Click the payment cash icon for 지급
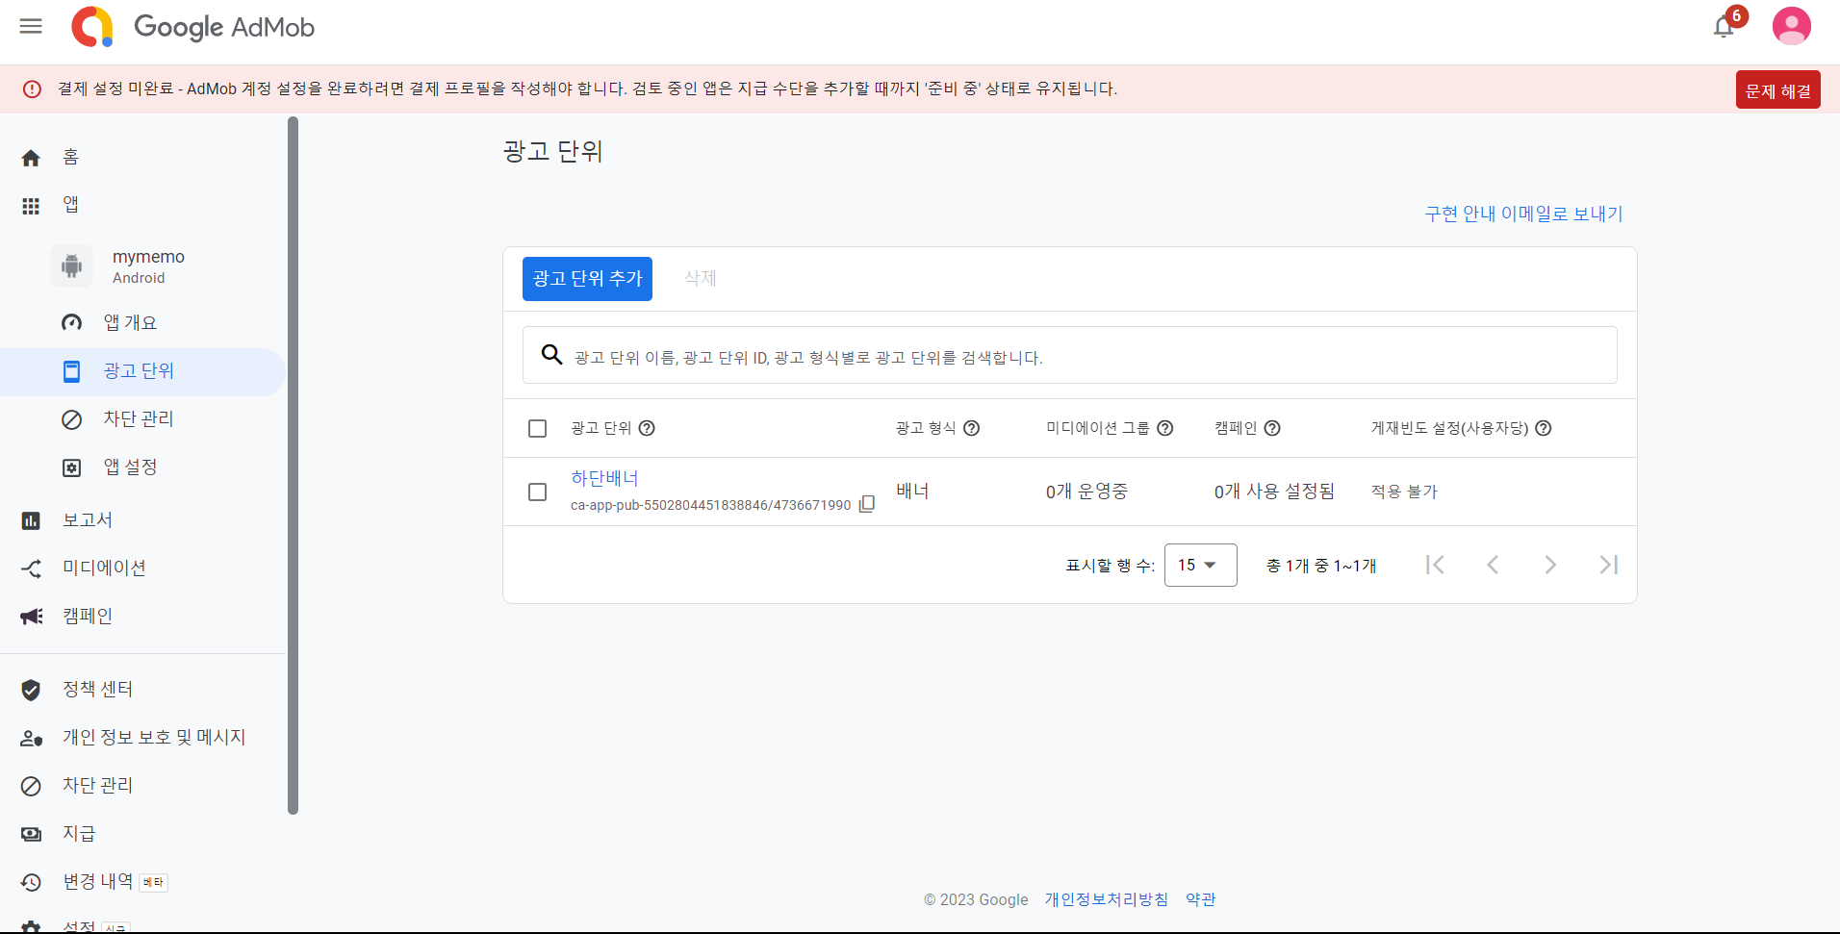This screenshot has width=1840, height=934. tap(31, 834)
